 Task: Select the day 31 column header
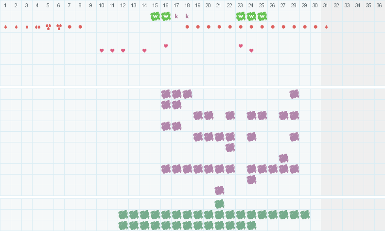326,5
